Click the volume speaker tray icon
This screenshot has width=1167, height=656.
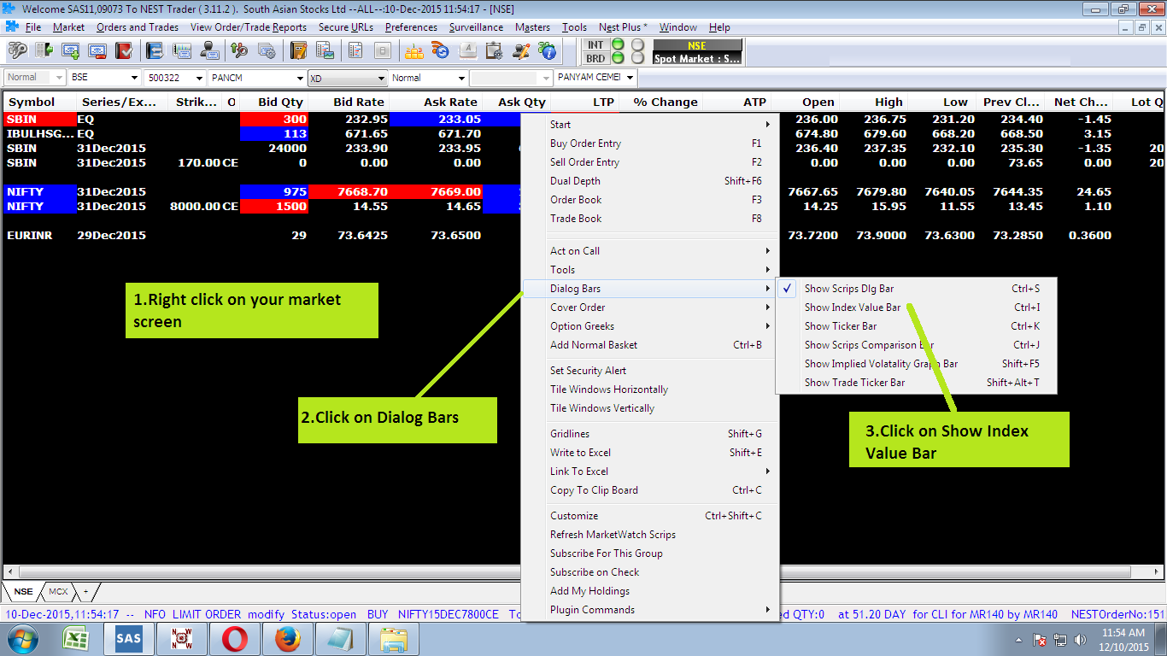pos(1079,639)
